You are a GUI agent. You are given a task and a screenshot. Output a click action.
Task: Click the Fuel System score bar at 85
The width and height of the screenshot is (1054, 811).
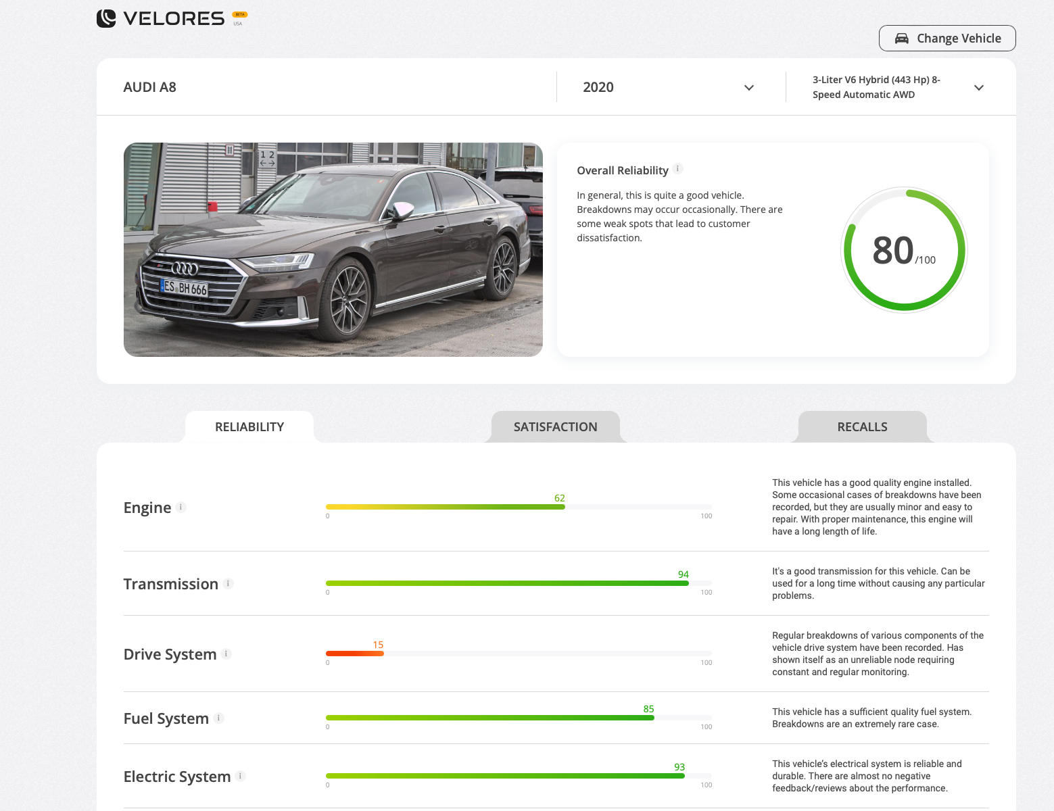point(490,718)
